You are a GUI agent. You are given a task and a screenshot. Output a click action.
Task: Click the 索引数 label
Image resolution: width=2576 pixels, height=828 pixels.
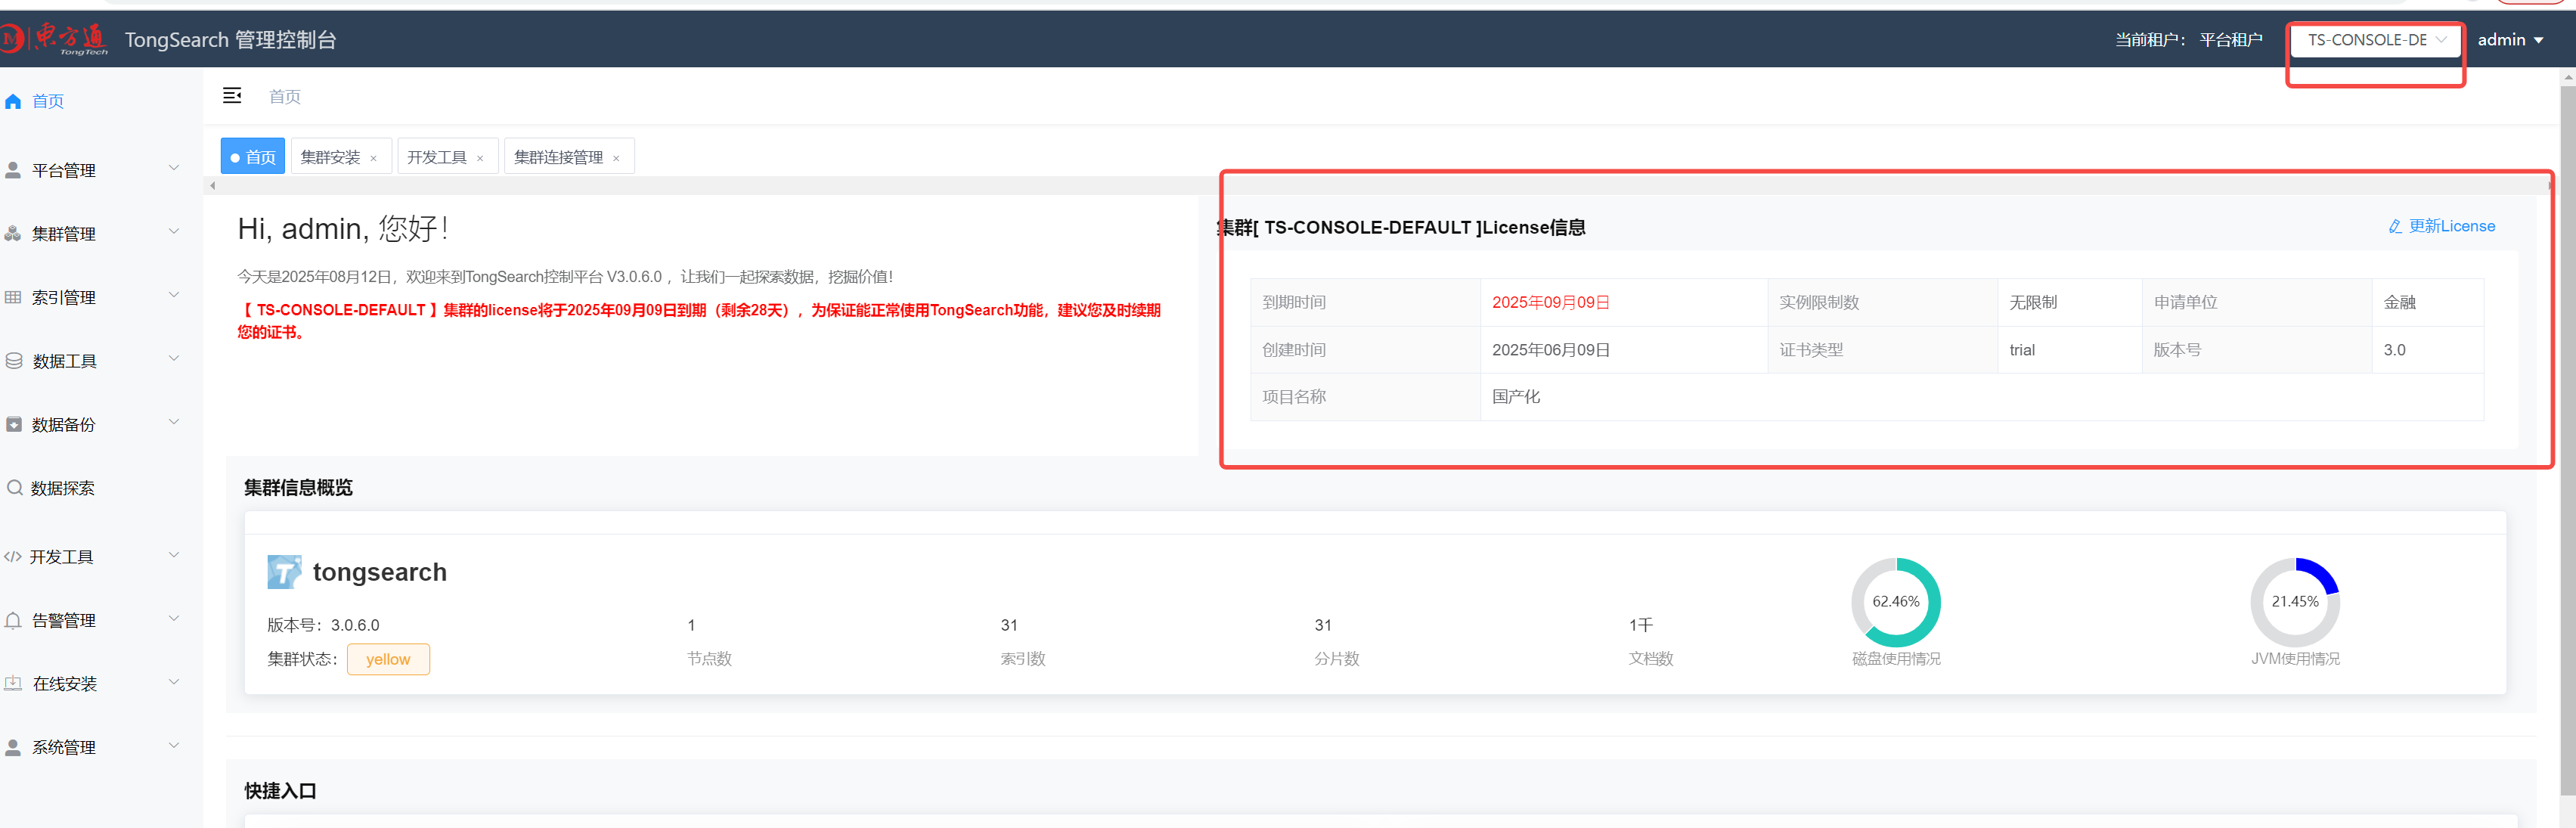pyautogui.click(x=1023, y=659)
